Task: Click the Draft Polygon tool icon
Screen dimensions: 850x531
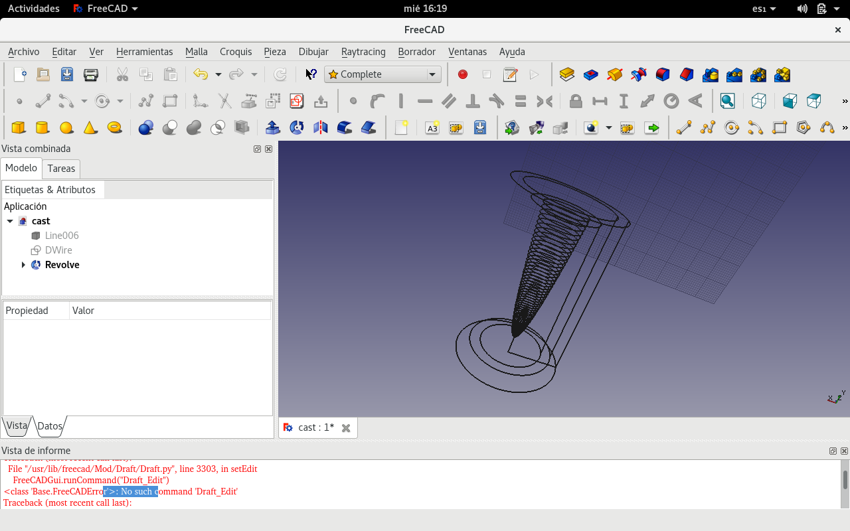Action: click(804, 127)
